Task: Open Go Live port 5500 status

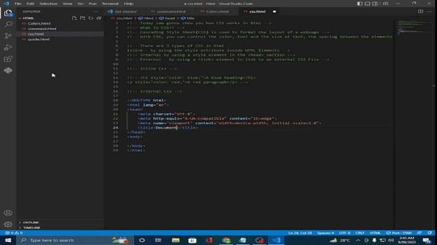Action: [399, 233]
